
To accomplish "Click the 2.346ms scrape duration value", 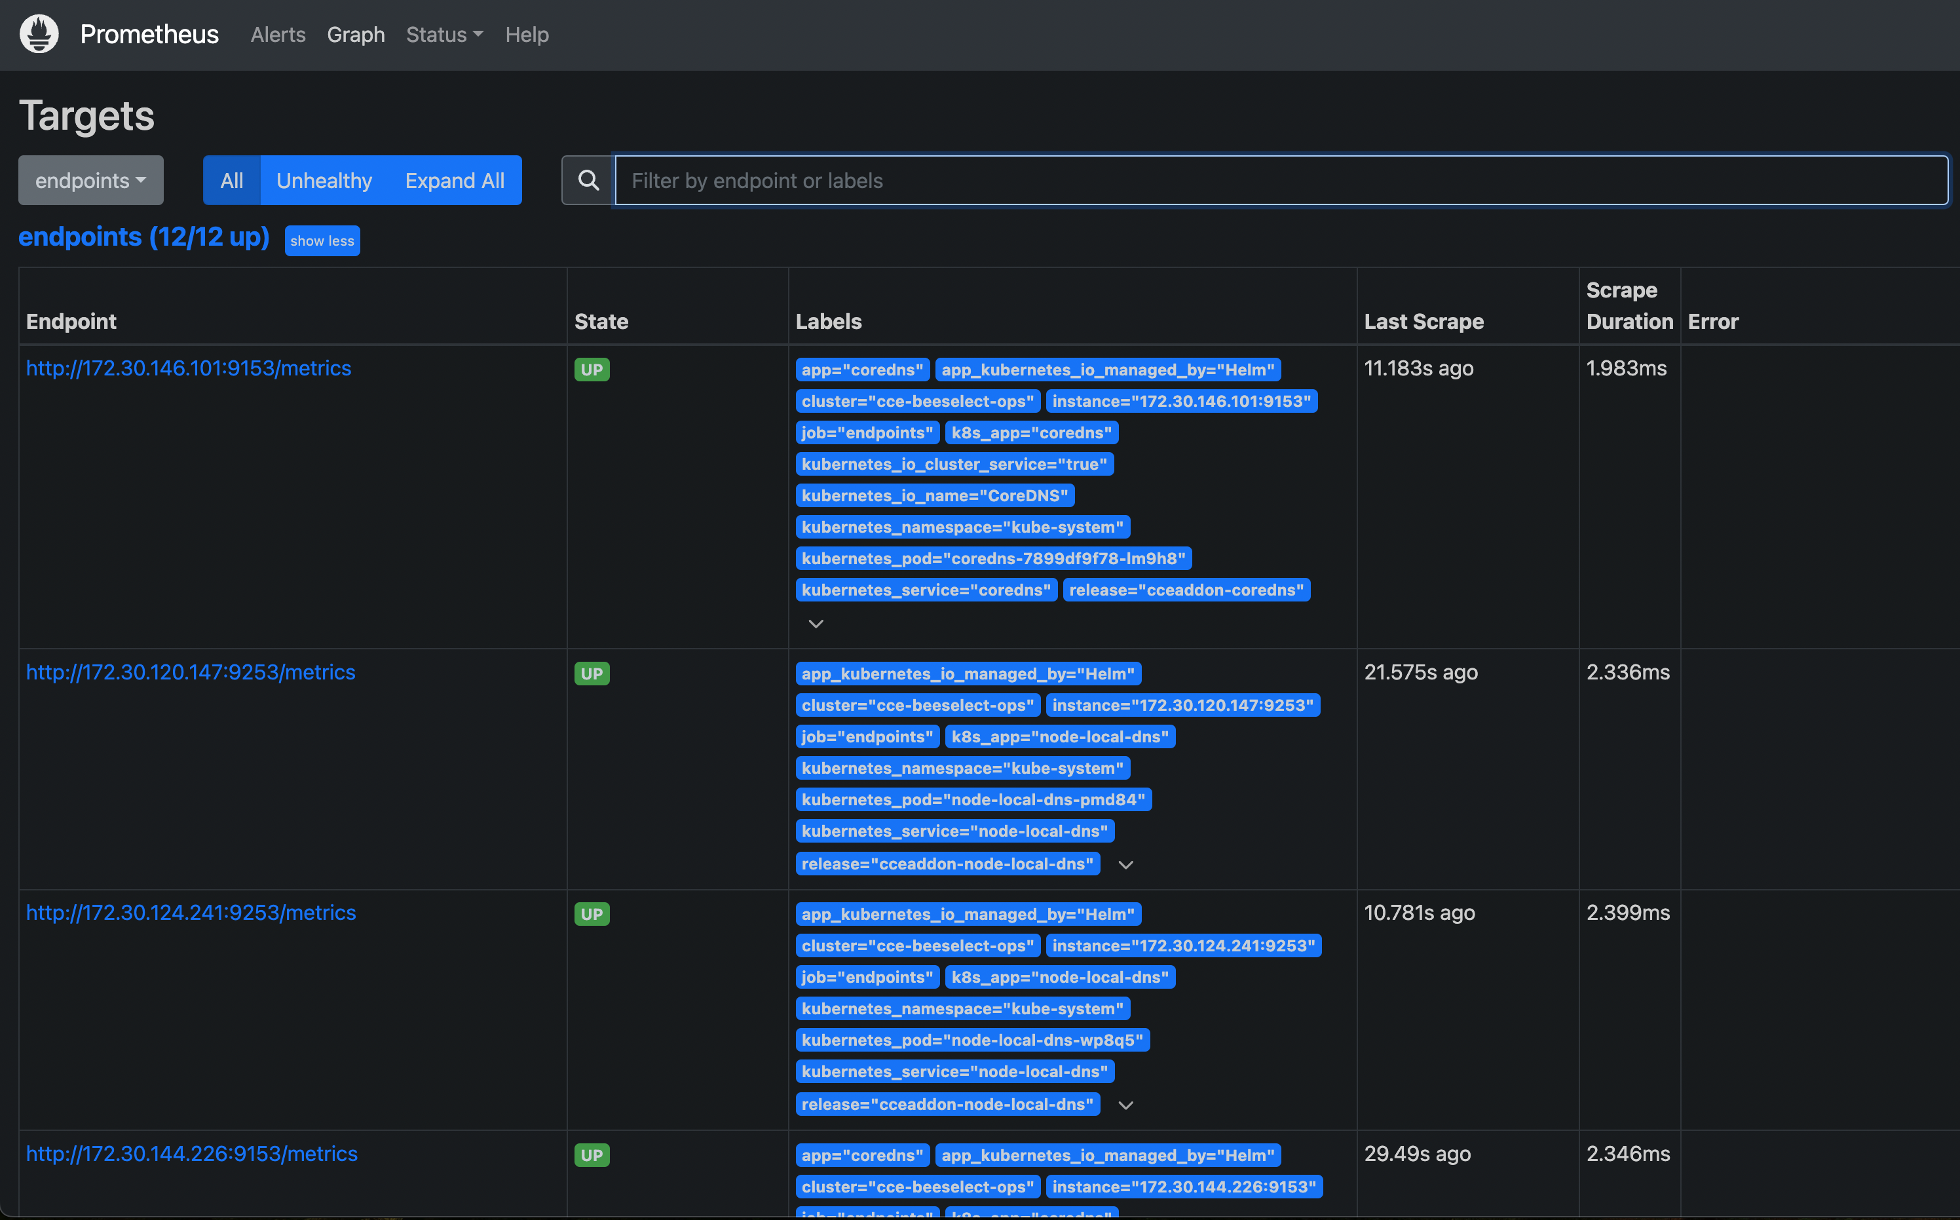I will [x=1628, y=1154].
